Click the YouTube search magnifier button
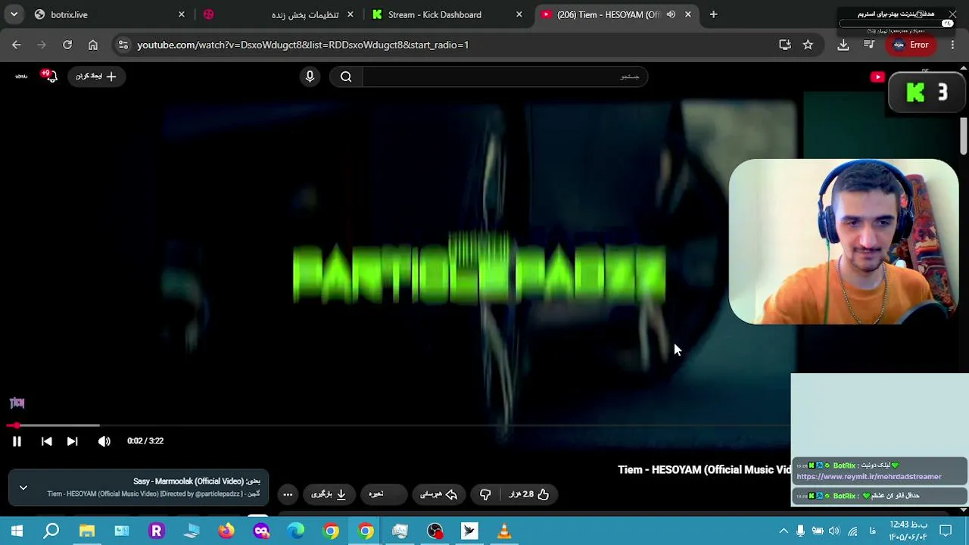Viewport: 969px width, 545px height. tap(346, 76)
